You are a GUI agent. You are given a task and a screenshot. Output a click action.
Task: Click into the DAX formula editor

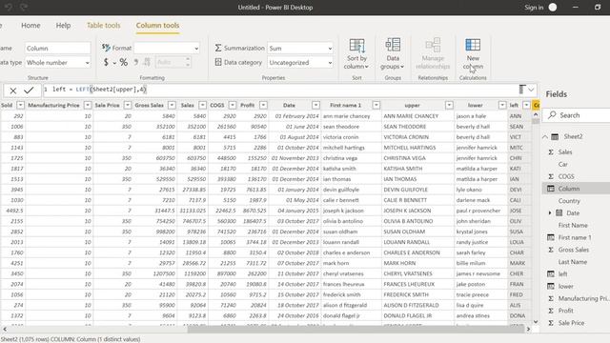(x=280, y=90)
